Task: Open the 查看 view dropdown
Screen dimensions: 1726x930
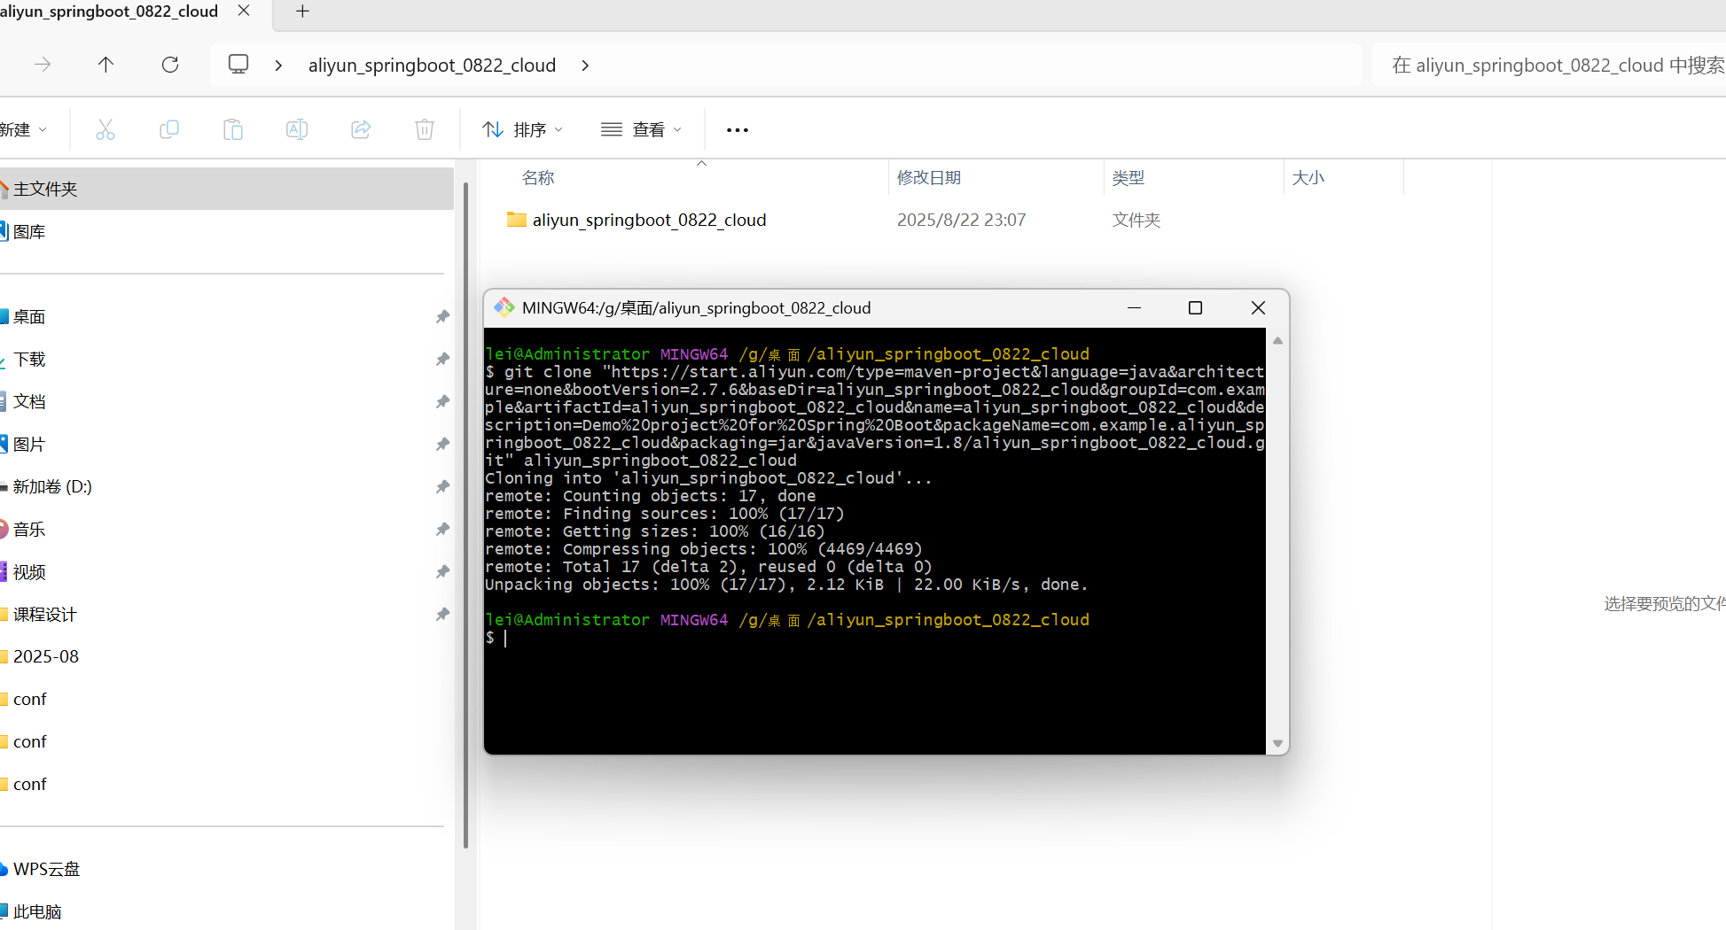Action: 642,130
